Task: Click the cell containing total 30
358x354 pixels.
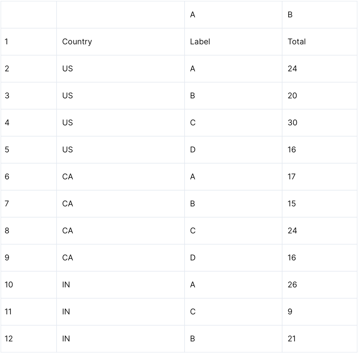Action: pos(319,123)
